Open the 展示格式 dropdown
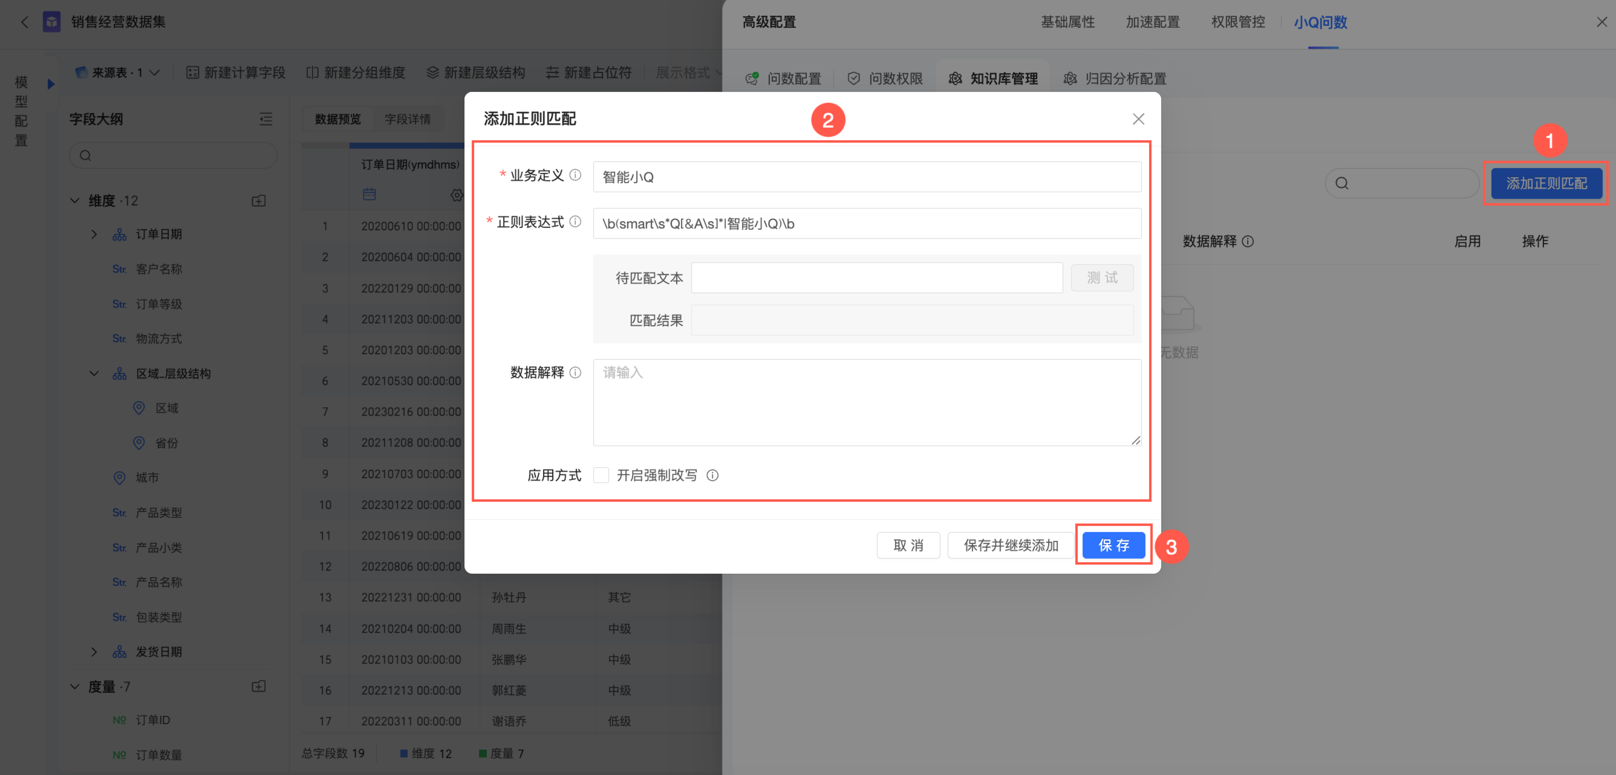 (688, 73)
